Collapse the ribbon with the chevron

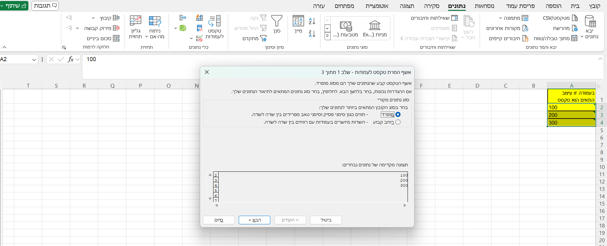pos(4,47)
